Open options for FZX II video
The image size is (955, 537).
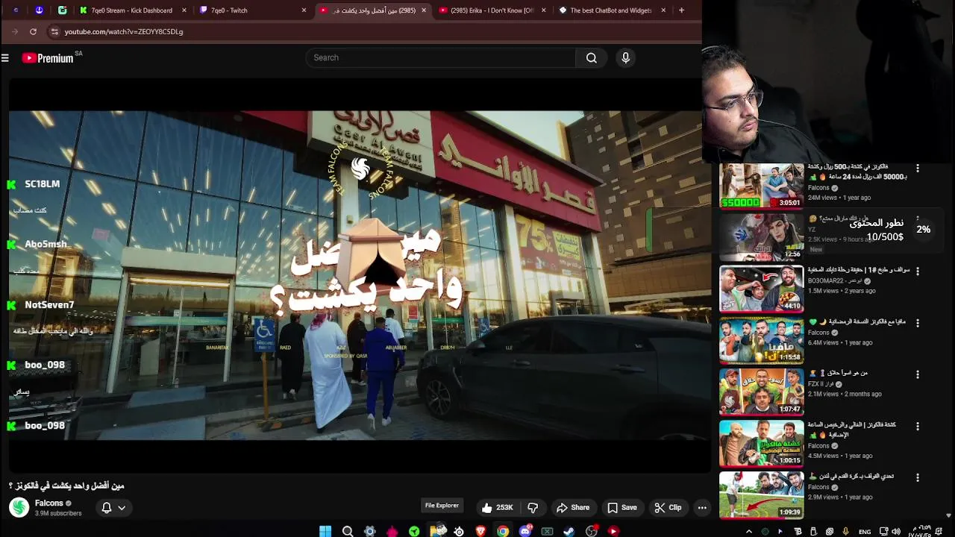point(918,374)
